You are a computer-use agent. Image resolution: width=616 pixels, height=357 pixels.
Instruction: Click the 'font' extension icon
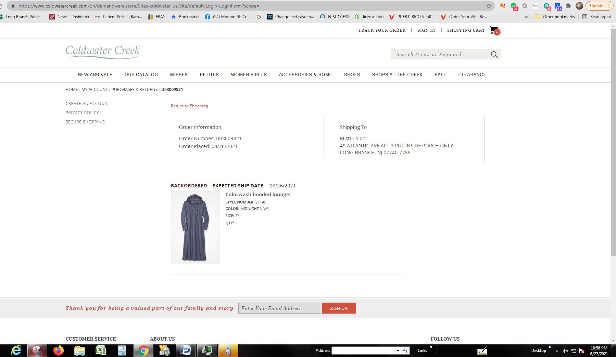point(535,6)
